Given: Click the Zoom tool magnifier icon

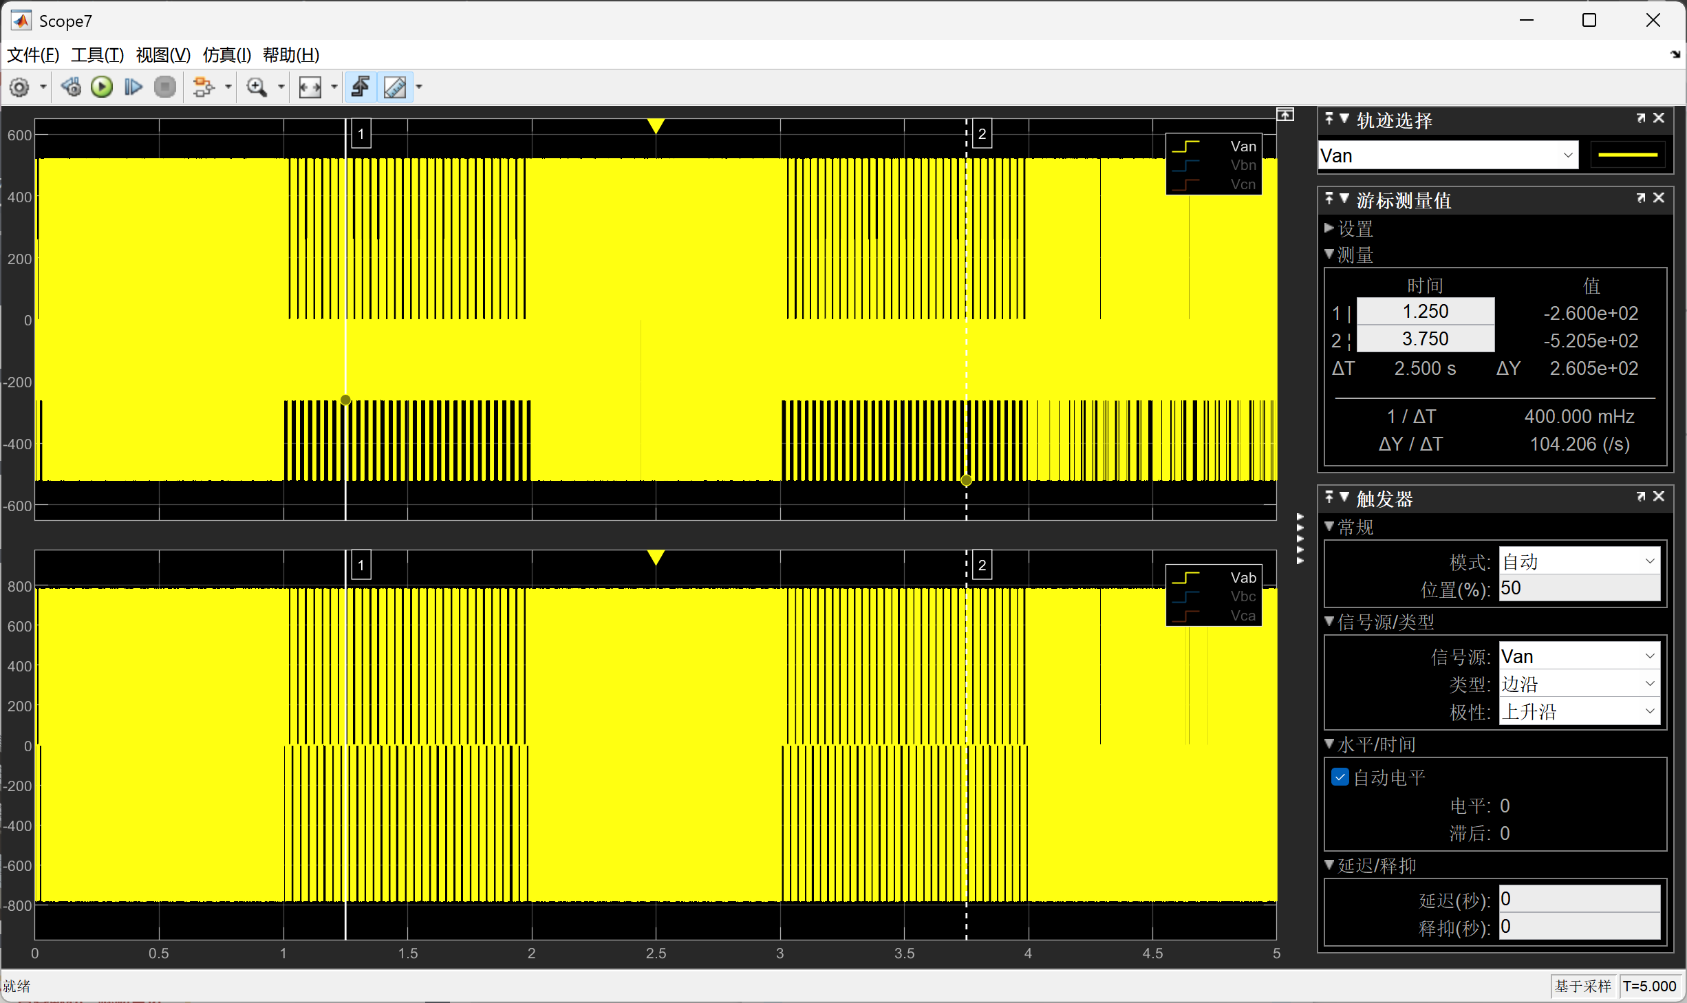Looking at the screenshot, I should click(x=257, y=87).
